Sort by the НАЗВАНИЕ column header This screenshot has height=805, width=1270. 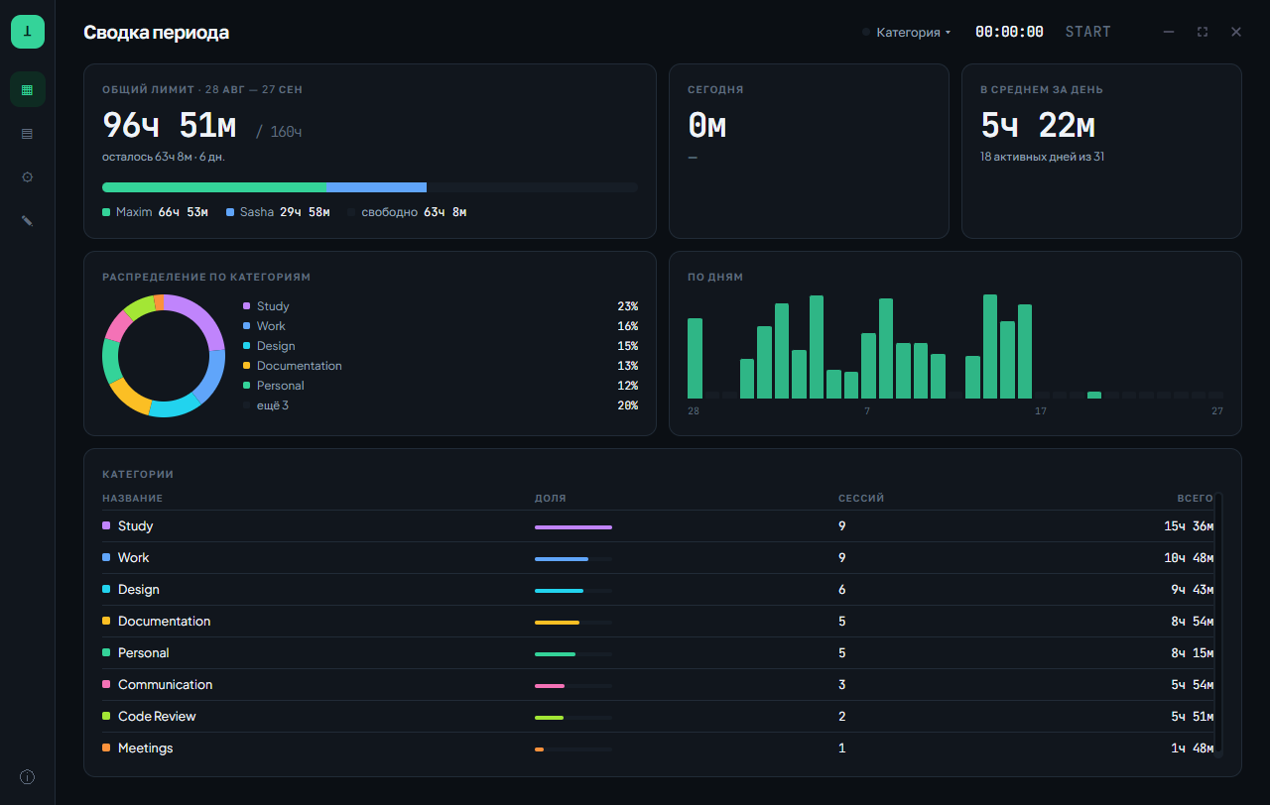tap(132, 499)
